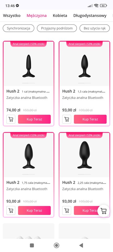The height and width of the screenshot is (252, 113).
Task: Open the floating shopping cart button
Action: point(104,211)
